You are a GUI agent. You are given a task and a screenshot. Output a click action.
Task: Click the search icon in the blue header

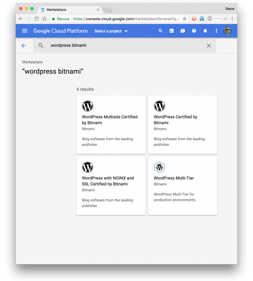pyautogui.click(x=160, y=31)
